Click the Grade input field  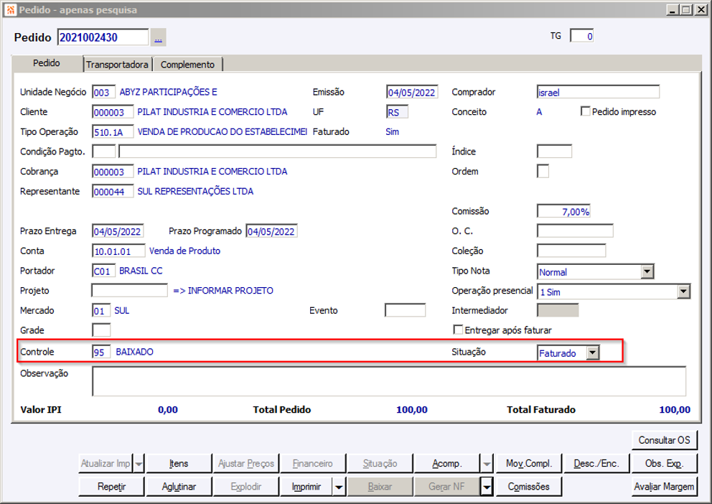point(100,330)
